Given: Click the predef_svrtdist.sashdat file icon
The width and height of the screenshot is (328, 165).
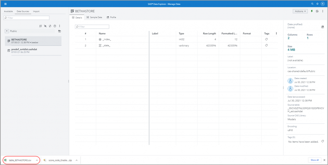Looking at the screenshot, I should click(9, 51).
